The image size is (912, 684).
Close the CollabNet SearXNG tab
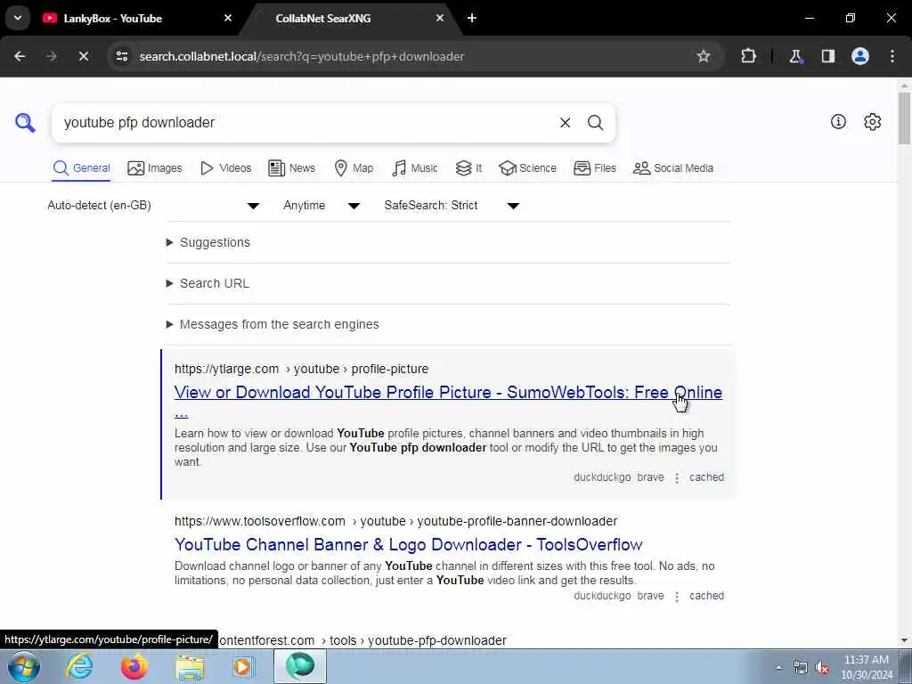pos(440,18)
